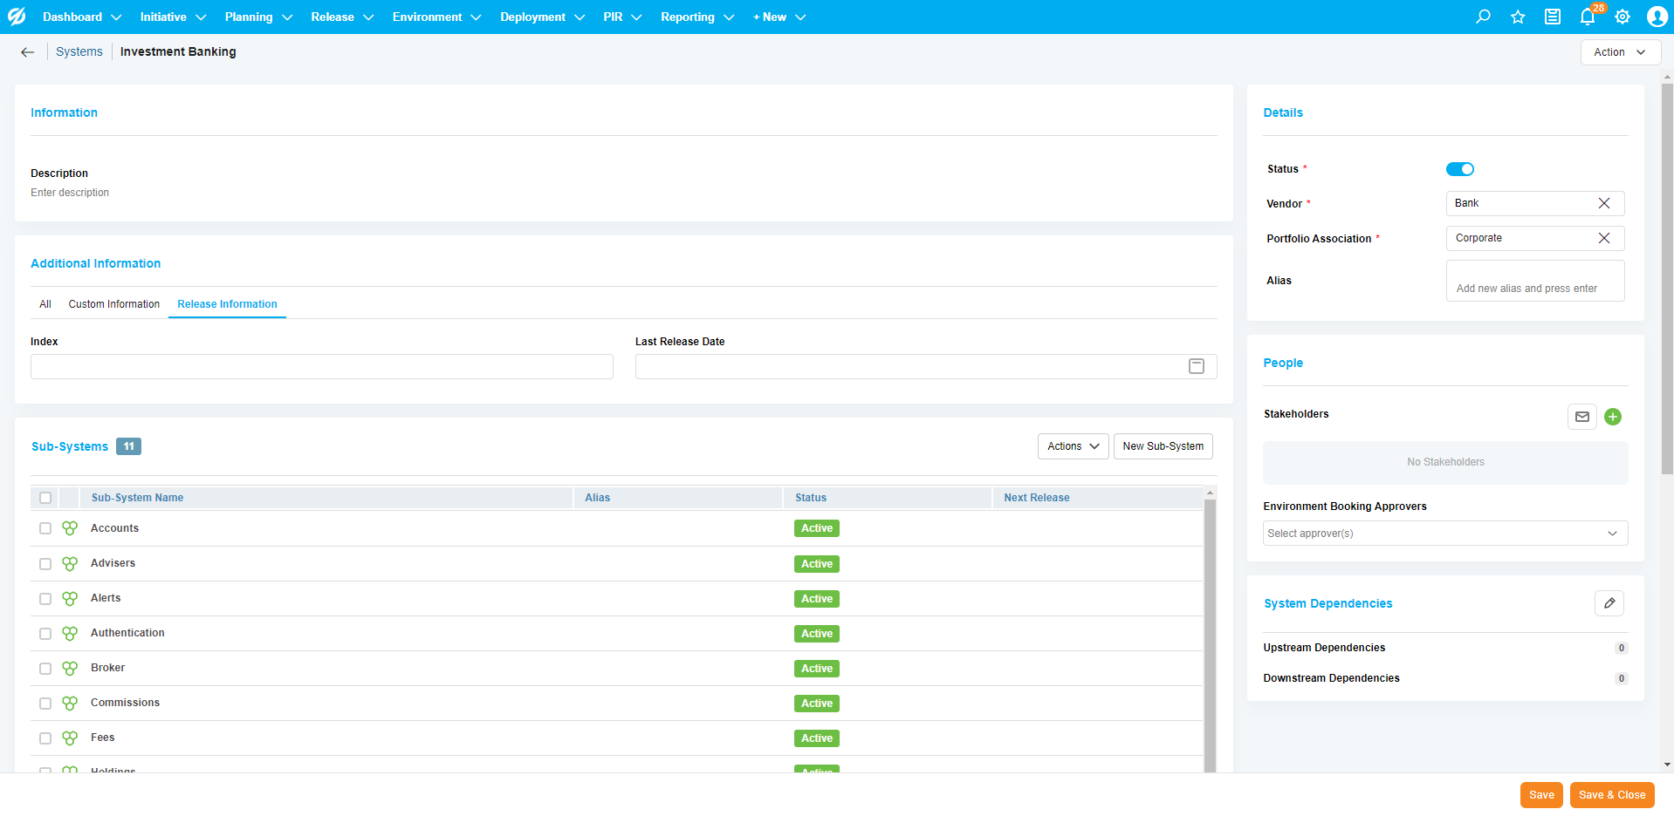Open the Last Release Date calendar icon

1196,366
